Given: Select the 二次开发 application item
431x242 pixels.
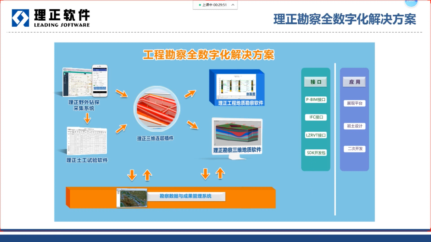Looking at the screenshot, I should (355, 149).
